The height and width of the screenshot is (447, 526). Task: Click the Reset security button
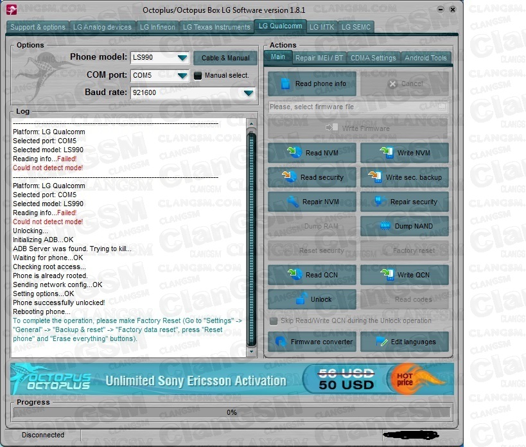(311, 250)
